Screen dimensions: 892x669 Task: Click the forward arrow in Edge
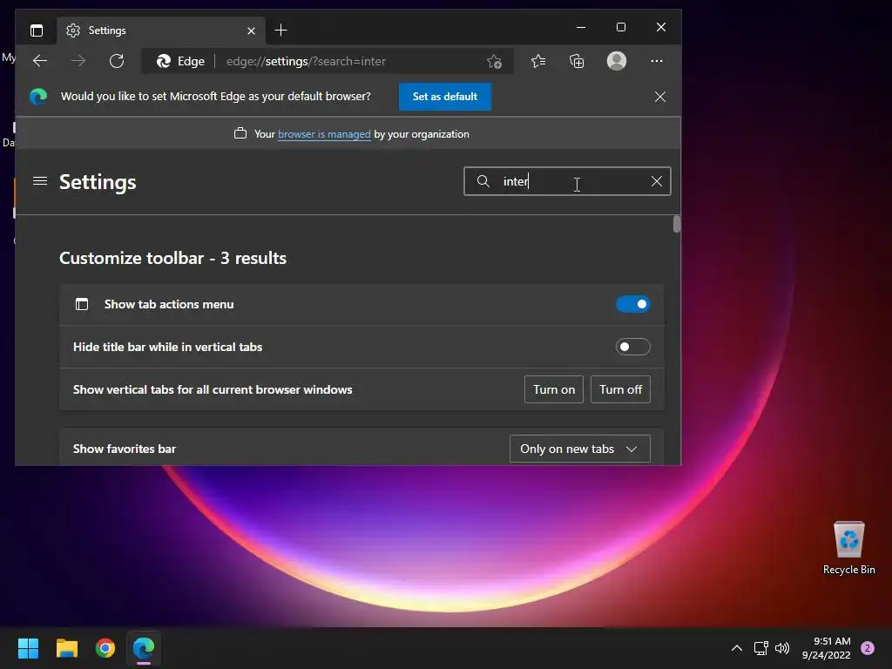click(x=78, y=61)
